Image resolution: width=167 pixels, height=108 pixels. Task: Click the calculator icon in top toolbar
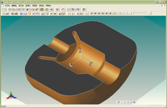point(84,10)
